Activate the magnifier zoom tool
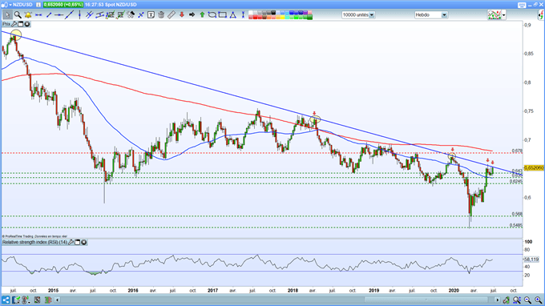Screen dimensions: 545x306 coord(18,15)
